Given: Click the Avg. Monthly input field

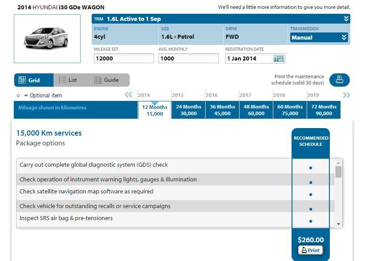Looking at the screenshot, I should [188, 58].
